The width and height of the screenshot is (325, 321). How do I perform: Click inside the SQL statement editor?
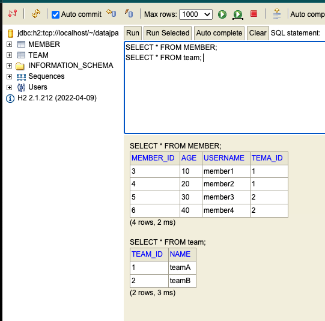tap(225, 87)
